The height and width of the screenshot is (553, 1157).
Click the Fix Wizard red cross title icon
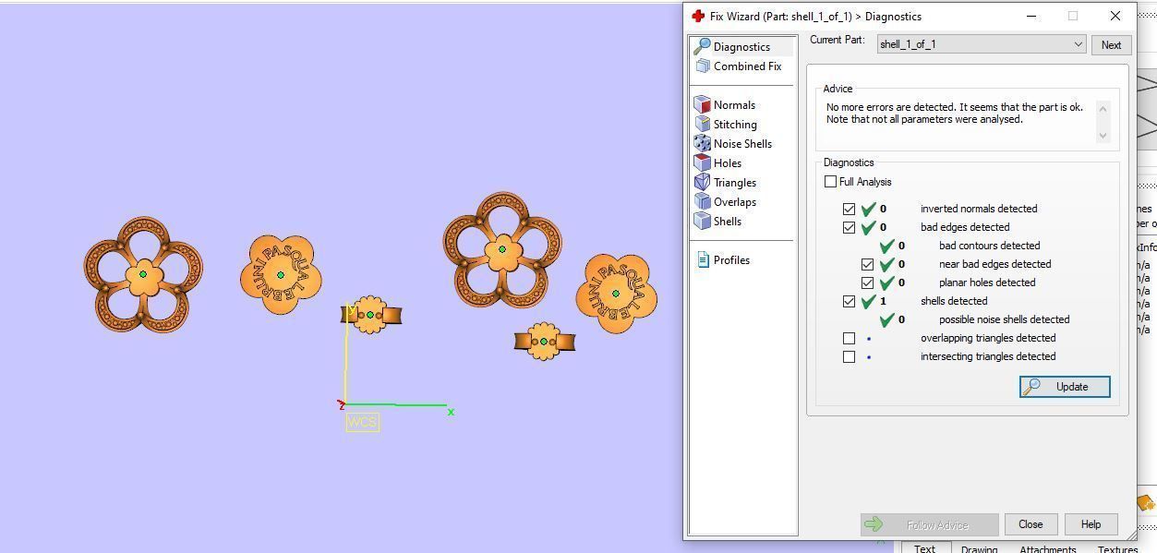[x=698, y=16]
